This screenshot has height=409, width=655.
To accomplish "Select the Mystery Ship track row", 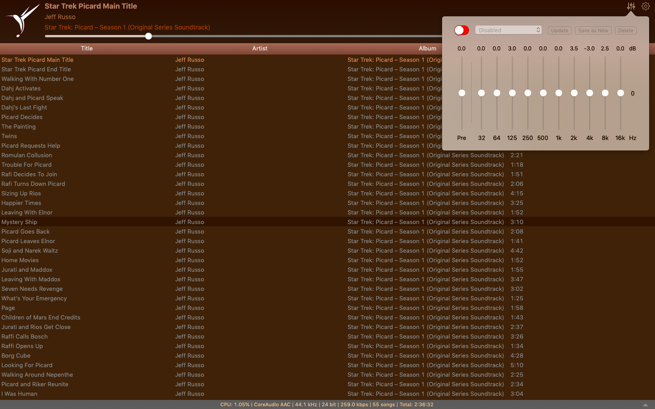I will 327,222.
